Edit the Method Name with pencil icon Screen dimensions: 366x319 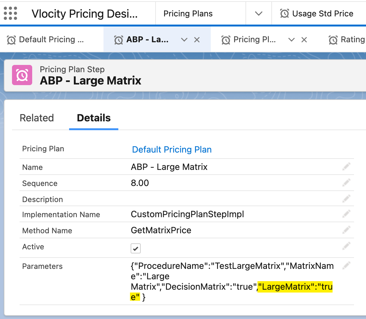tap(346, 230)
